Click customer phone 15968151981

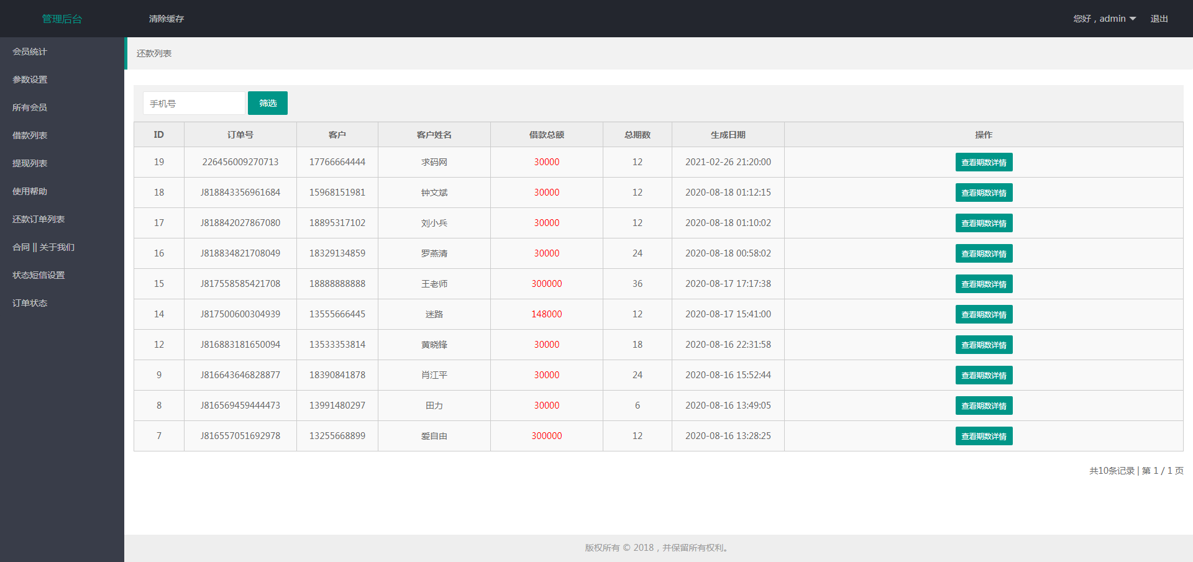pos(337,193)
